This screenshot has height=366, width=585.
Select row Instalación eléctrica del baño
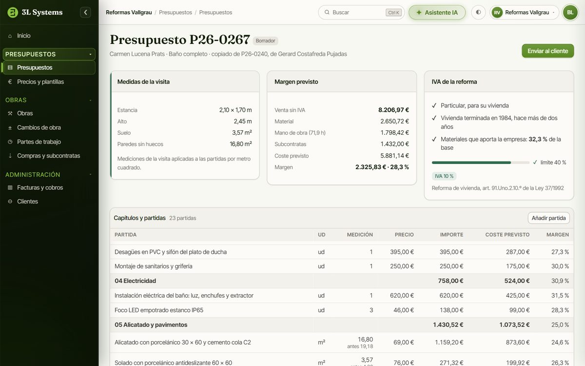(x=342, y=296)
